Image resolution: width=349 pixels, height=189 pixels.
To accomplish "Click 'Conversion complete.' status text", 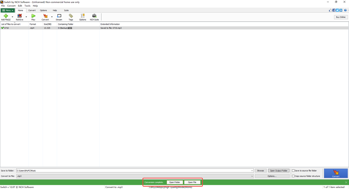I will 154,182.
